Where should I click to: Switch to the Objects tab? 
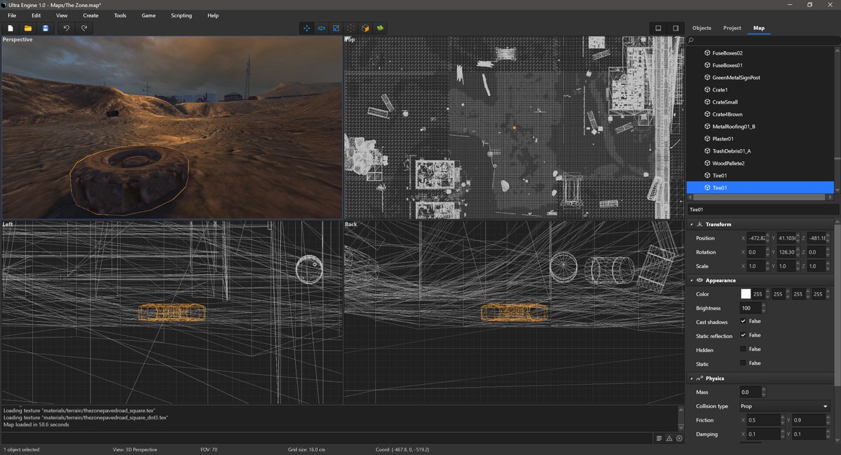pyautogui.click(x=702, y=28)
